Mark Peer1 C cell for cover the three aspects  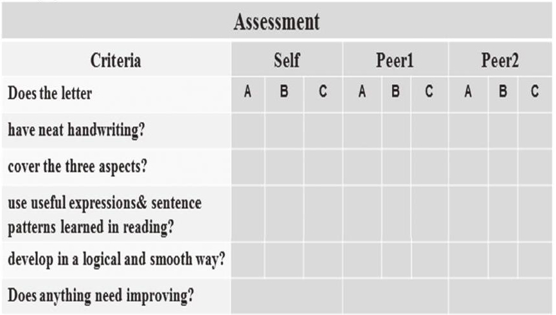430,166
